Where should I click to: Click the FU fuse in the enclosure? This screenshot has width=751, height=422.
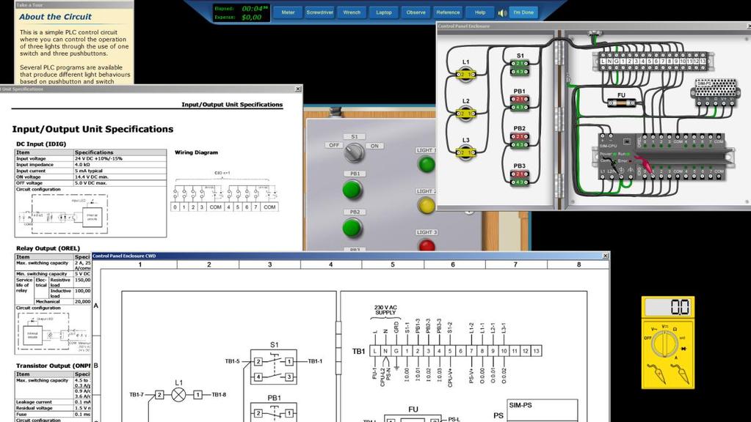[x=621, y=102]
